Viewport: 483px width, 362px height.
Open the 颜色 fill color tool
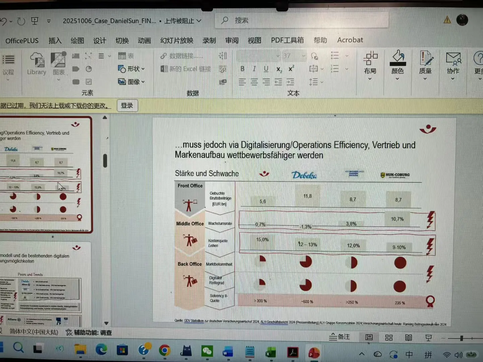(x=398, y=65)
